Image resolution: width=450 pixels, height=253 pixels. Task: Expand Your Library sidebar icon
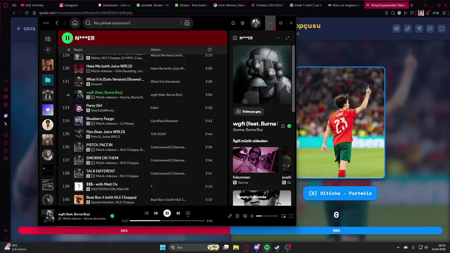(48, 39)
